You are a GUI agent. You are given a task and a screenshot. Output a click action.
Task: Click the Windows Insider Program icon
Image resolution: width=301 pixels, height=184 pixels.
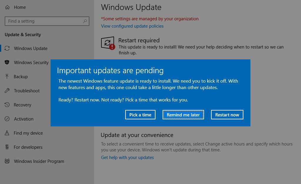(x=7, y=161)
